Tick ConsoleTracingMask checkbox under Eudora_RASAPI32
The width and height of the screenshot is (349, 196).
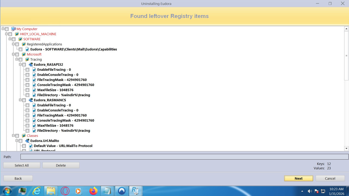coord(28,85)
